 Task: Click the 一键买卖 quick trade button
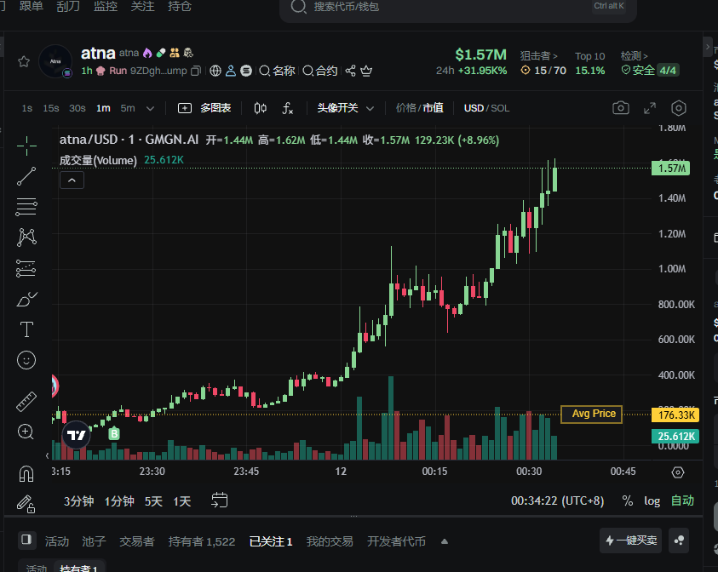tap(630, 541)
